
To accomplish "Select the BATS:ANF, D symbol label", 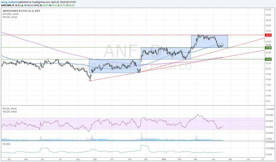I will tap(8, 5).
